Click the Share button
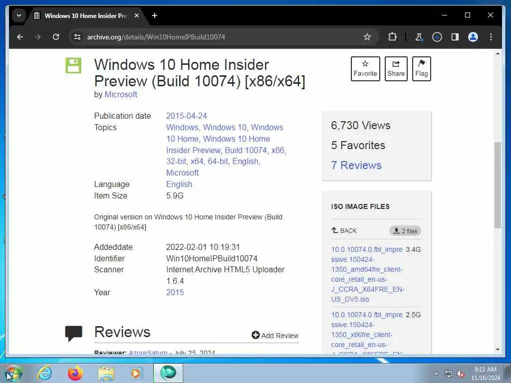The height and width of the screenshot is (383, 511). coord(396,69)
